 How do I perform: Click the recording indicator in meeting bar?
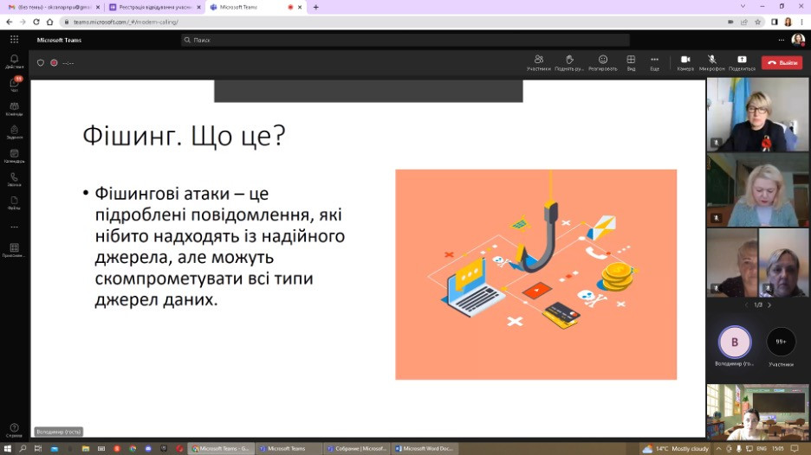point(54,62)
